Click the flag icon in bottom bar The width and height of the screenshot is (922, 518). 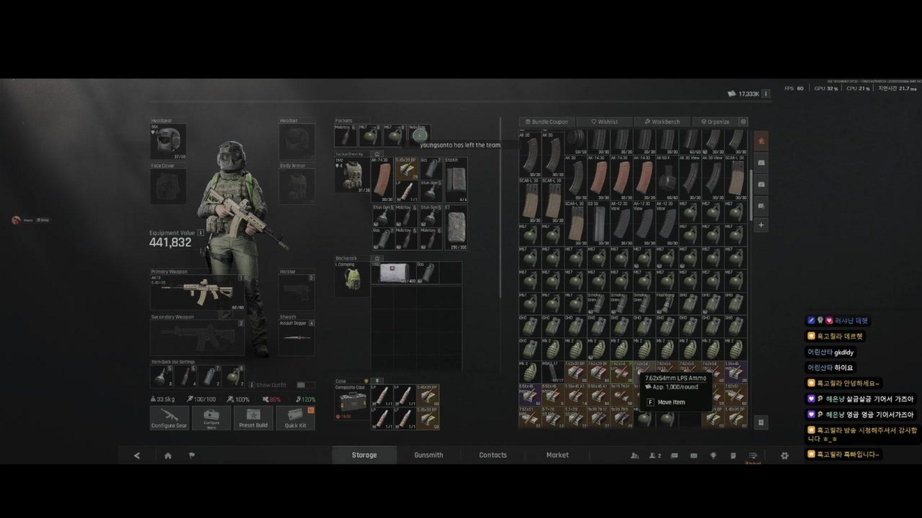[192, 456]
